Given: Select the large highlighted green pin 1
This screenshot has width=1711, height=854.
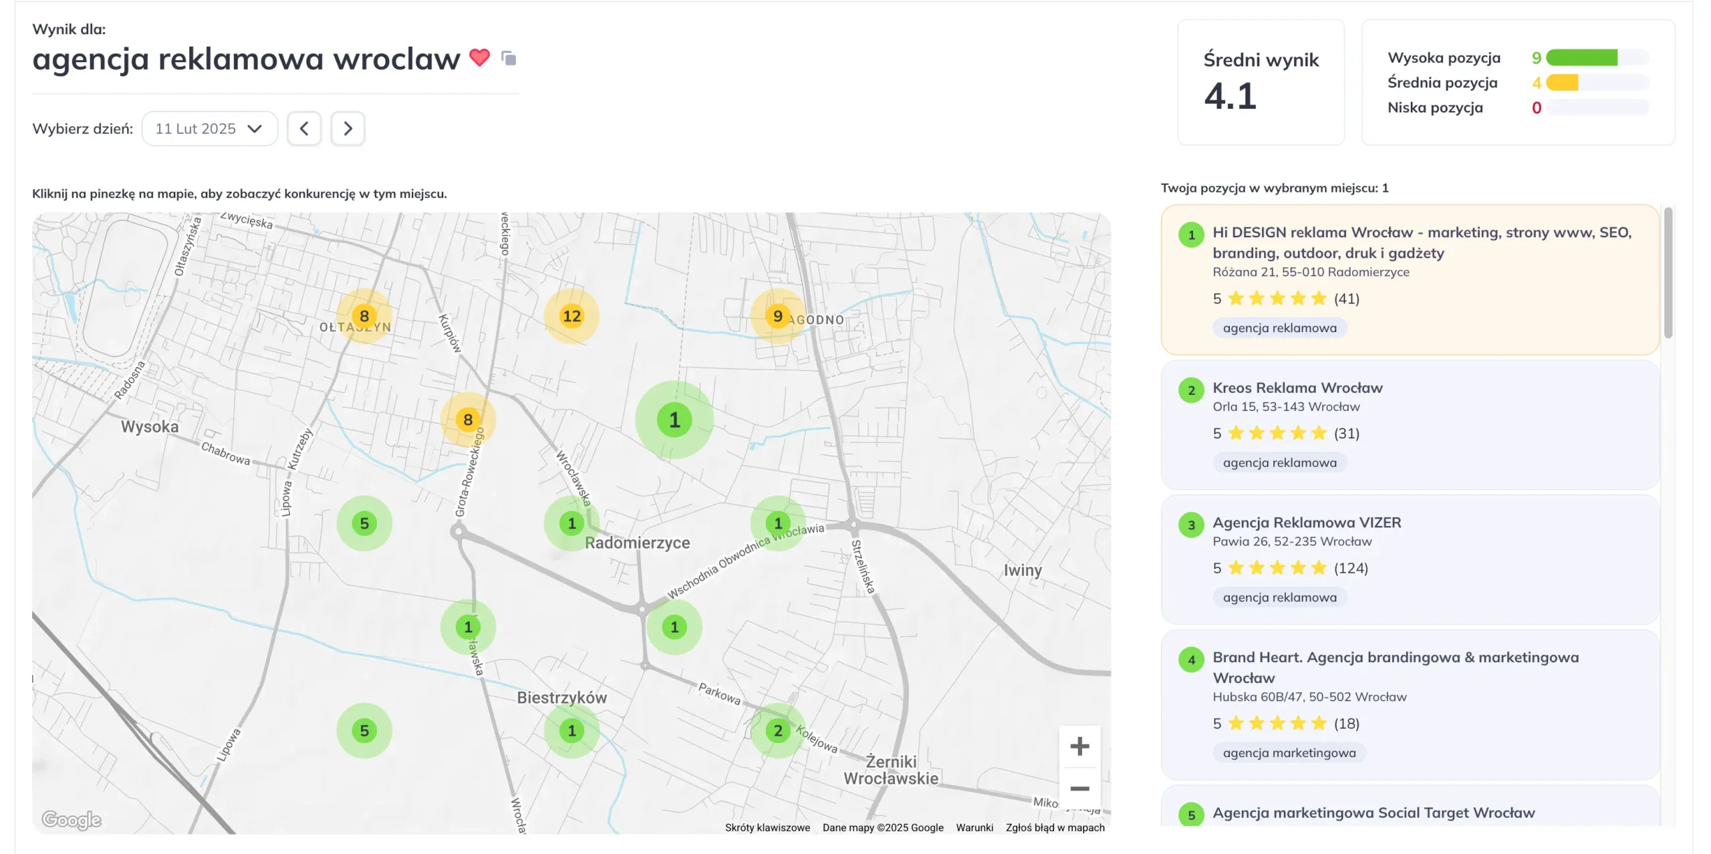Looking at the screenshot, I should tap(674, 420).
